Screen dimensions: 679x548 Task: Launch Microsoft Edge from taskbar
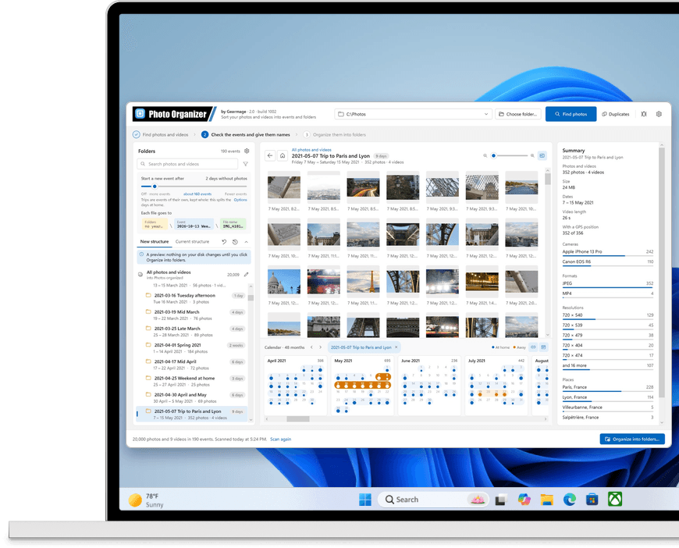coord(570,500)
